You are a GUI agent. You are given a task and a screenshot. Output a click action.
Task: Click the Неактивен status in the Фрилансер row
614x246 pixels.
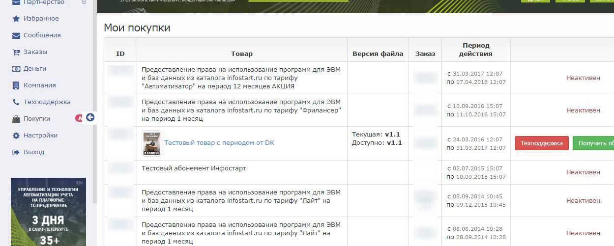click(583, 110)
